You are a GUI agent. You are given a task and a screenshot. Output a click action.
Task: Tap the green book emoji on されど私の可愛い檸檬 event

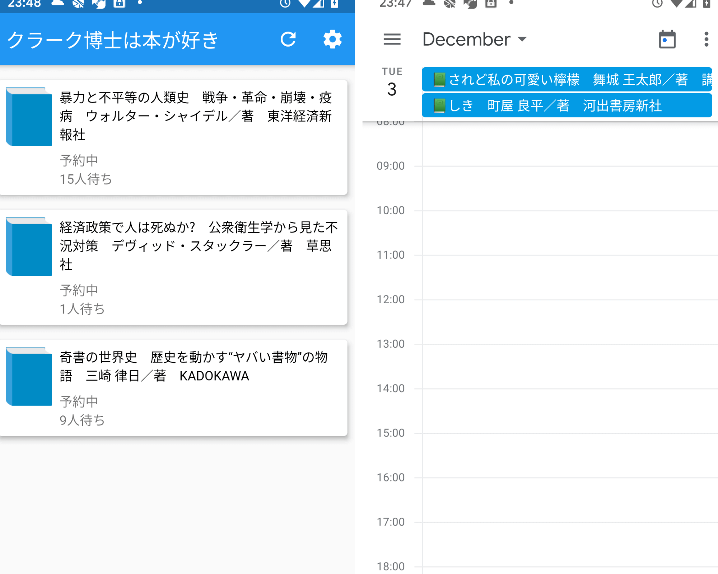coord(439,80)
